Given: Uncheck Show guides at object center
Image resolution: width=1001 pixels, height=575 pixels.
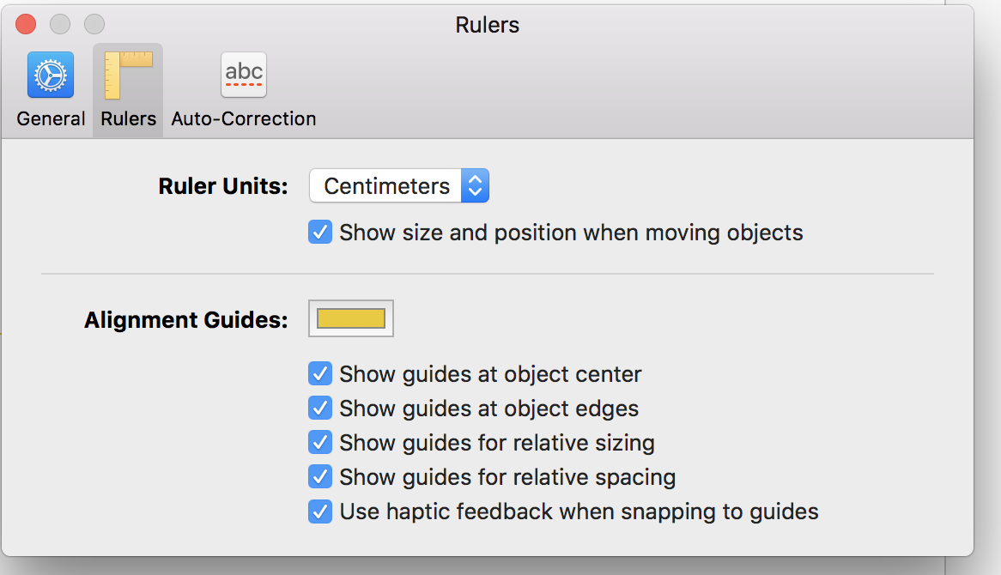Looking at the screenshot, I should (319, 374).
